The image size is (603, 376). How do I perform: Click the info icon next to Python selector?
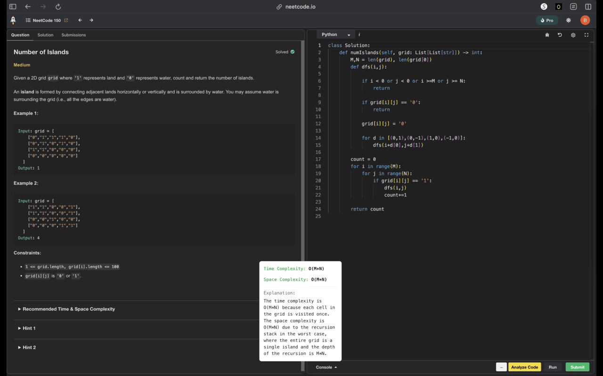[x=359, y=34]
